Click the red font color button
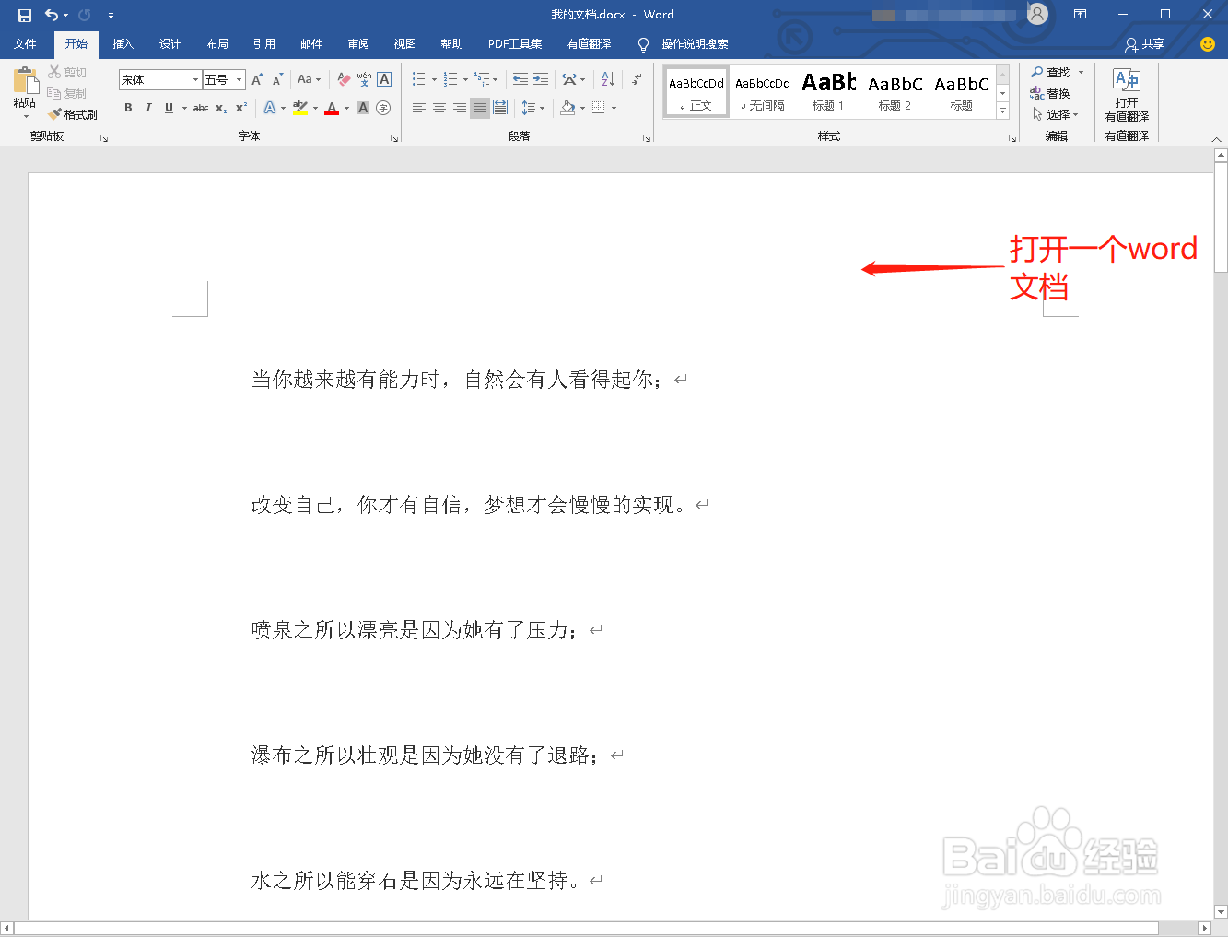This screenshot has height=937, width=1228. coord(332,108)
